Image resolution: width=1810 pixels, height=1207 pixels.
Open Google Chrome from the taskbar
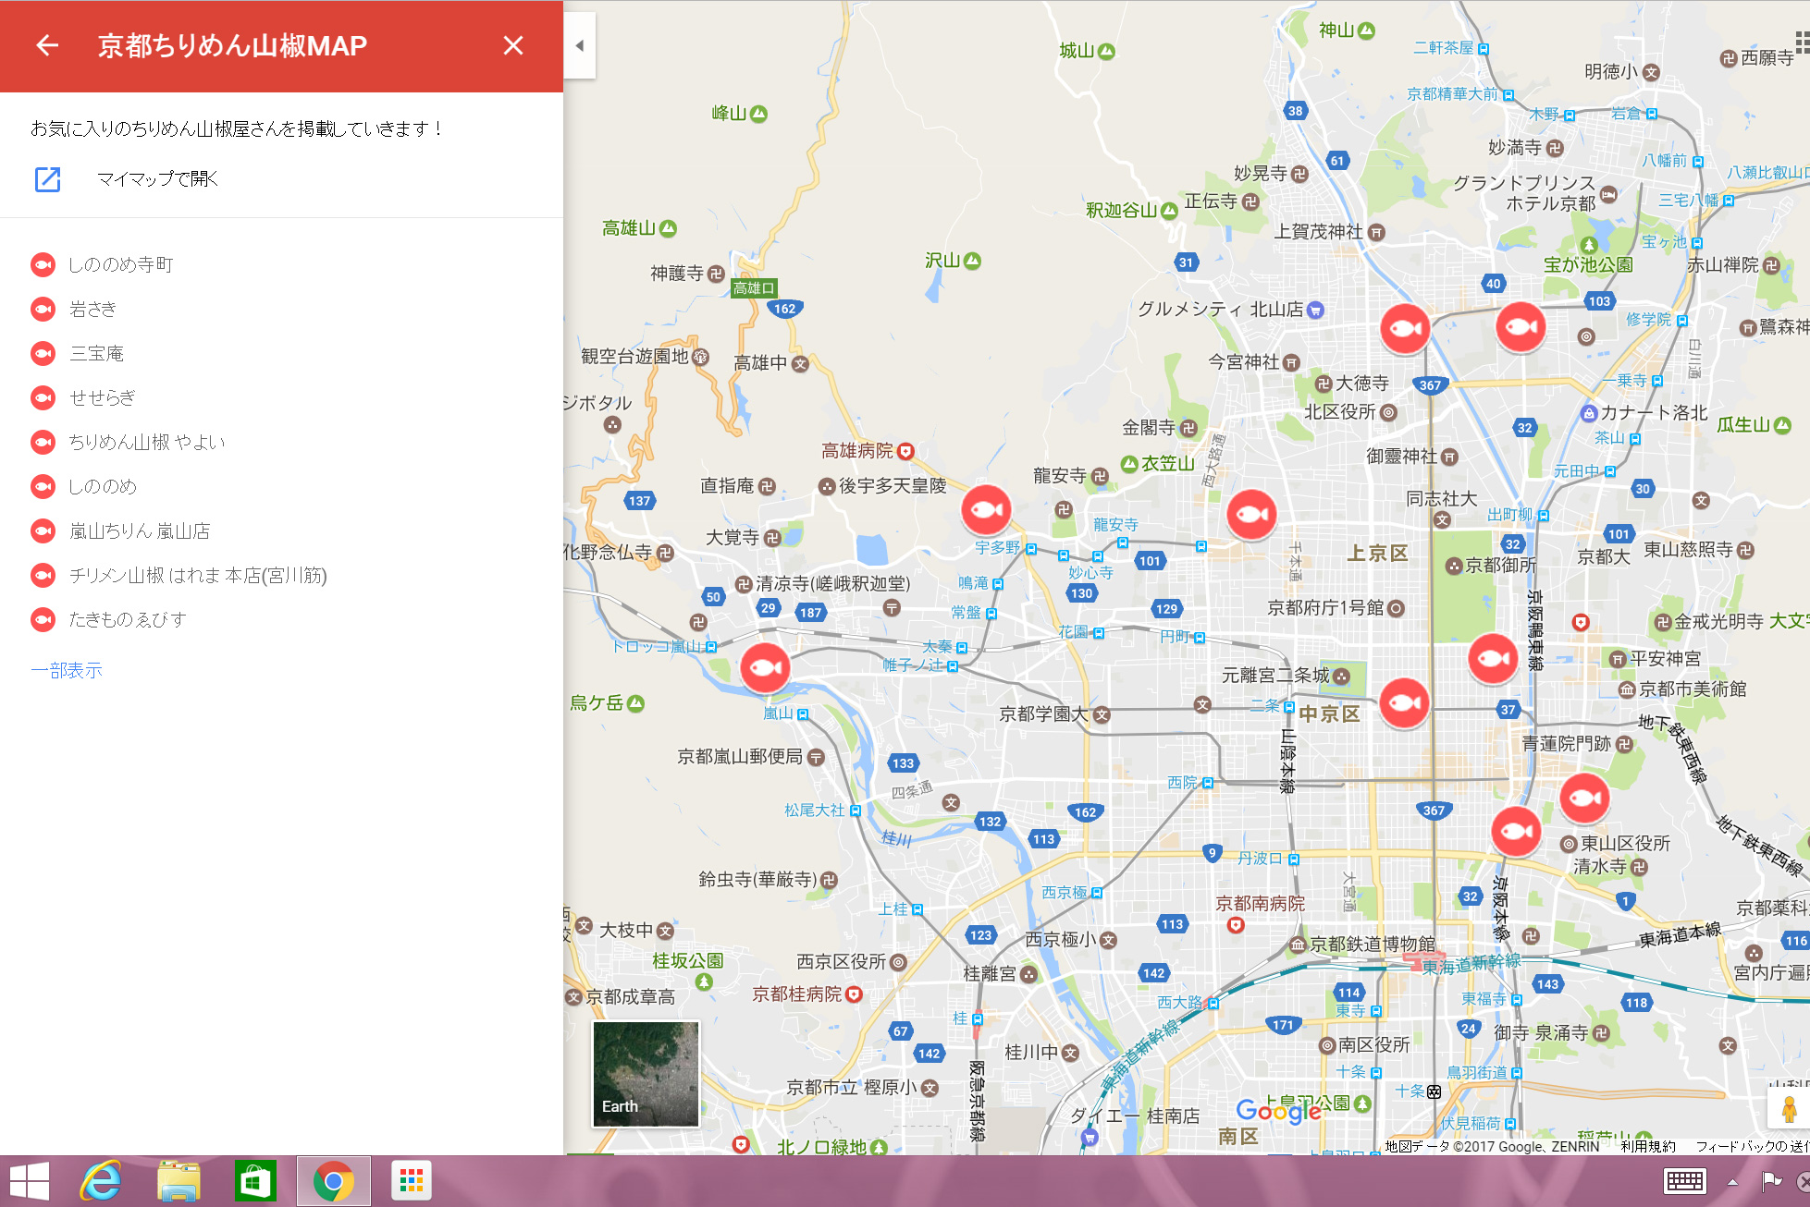[333, 1181]
